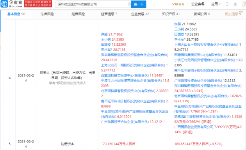Open 田国安 link in before-change column
The width and height of the screenshot is (246, 150).
106,45
